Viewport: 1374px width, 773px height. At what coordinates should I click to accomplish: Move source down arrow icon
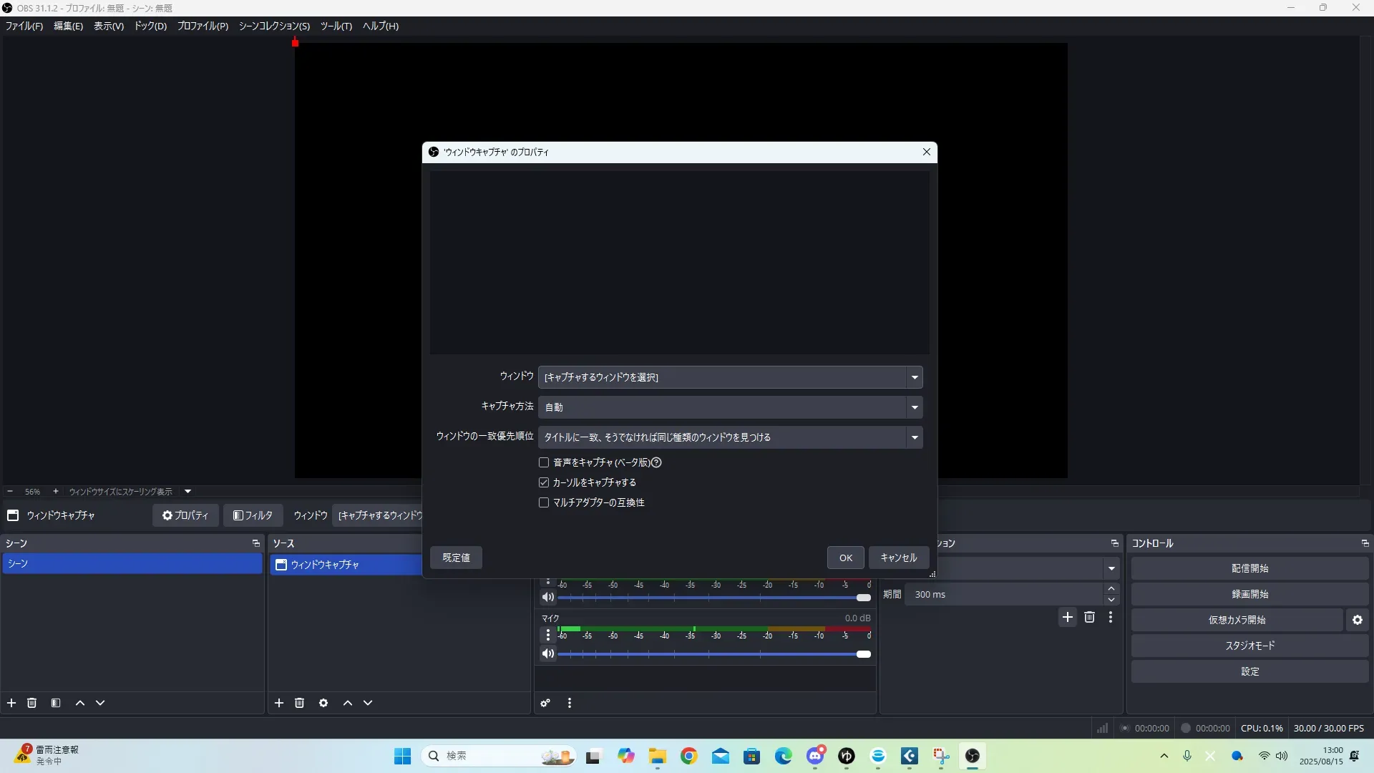tap(368, 703)
